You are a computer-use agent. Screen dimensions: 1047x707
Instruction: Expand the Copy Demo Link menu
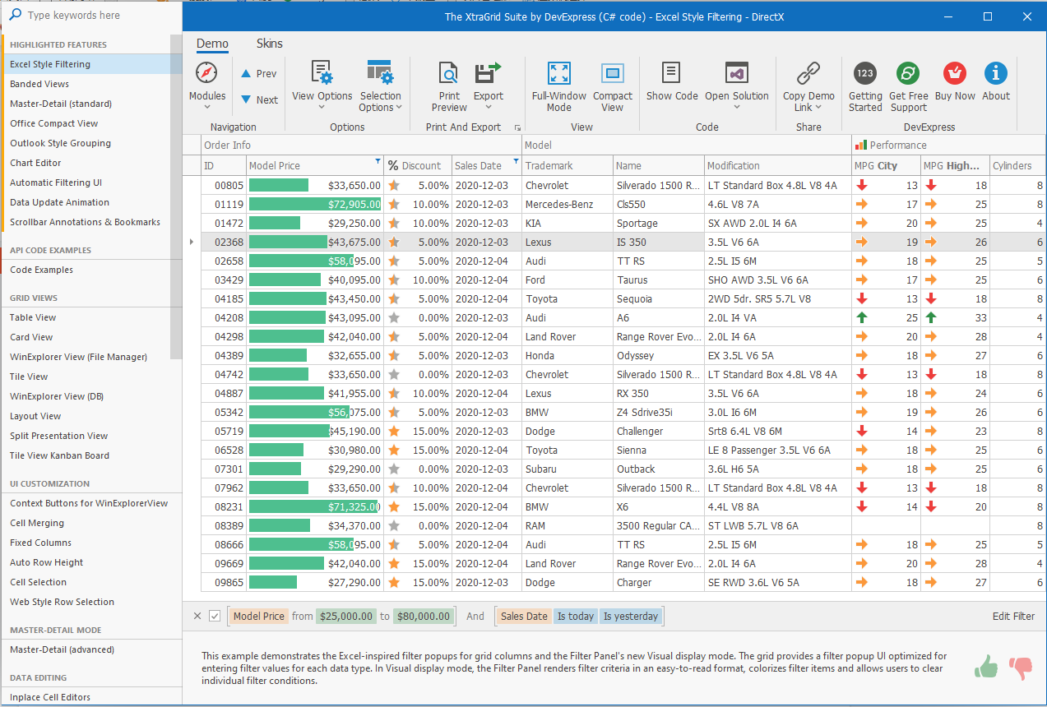tap(808, 86)
